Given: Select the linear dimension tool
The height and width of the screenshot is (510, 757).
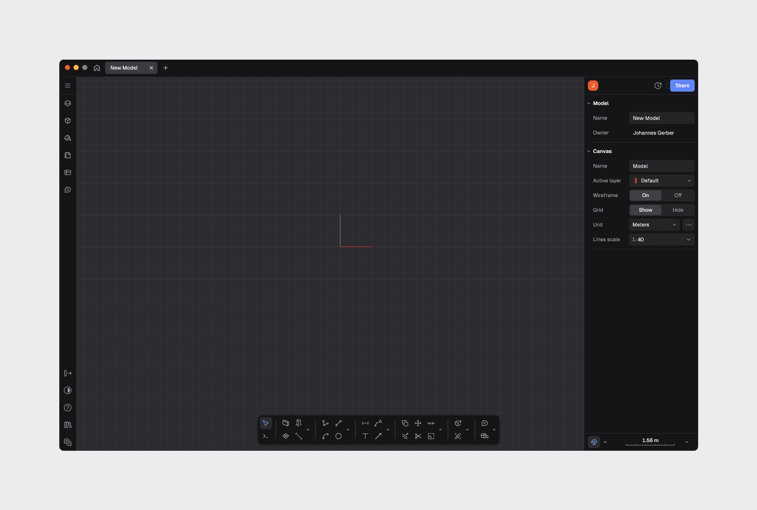Looking at the screenshot, I should pyautogui.click(x=365, y=423).
